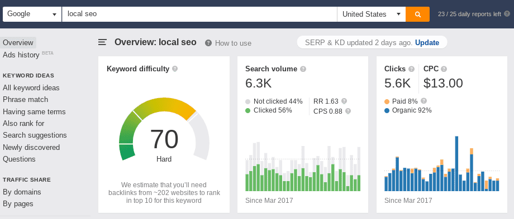Open Also rank for report
Image resolution: width=514 pixels, height=219 pixels.
tap(23, 124)
